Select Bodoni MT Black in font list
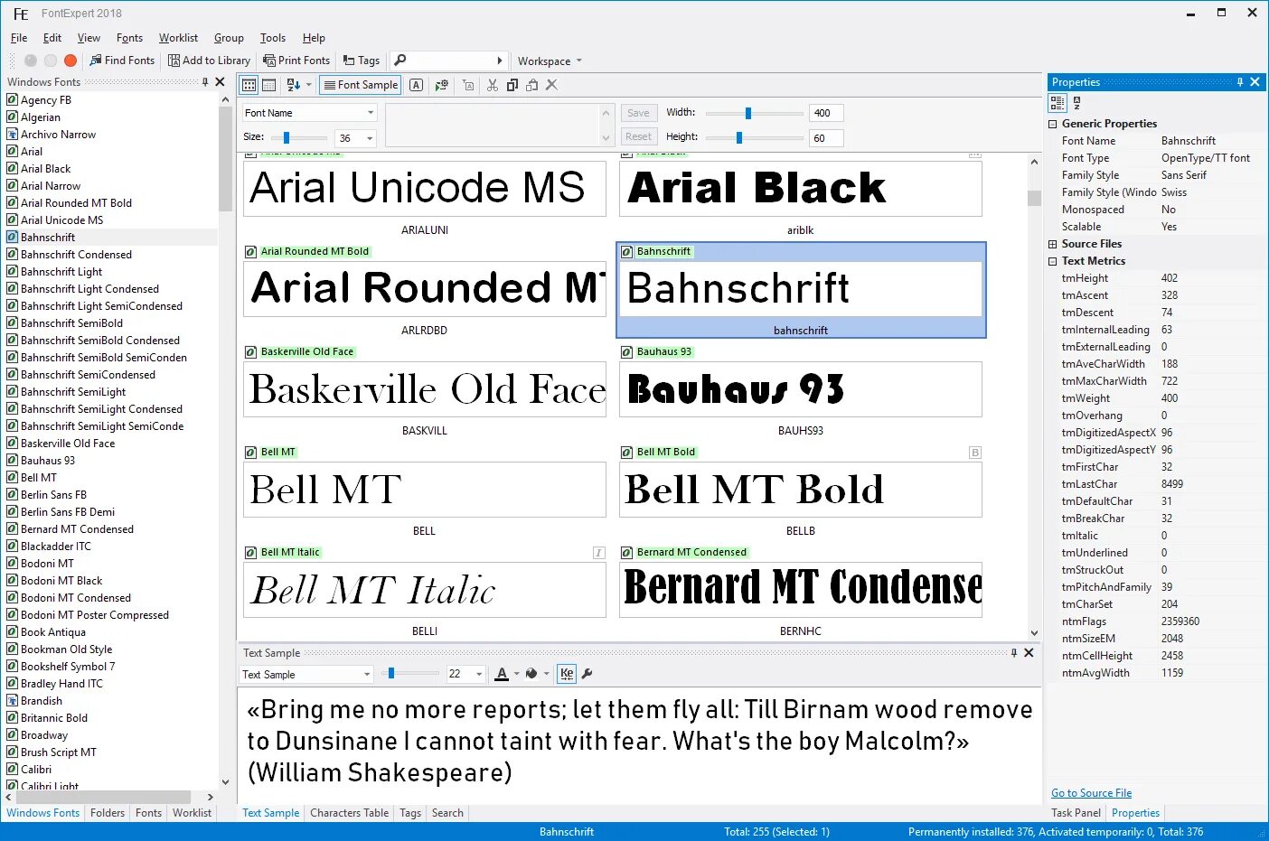 (x=61, y=581)
